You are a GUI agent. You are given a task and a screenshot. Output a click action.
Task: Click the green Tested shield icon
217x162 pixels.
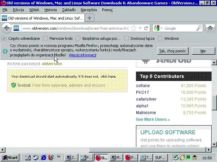(x=14, y=85)
